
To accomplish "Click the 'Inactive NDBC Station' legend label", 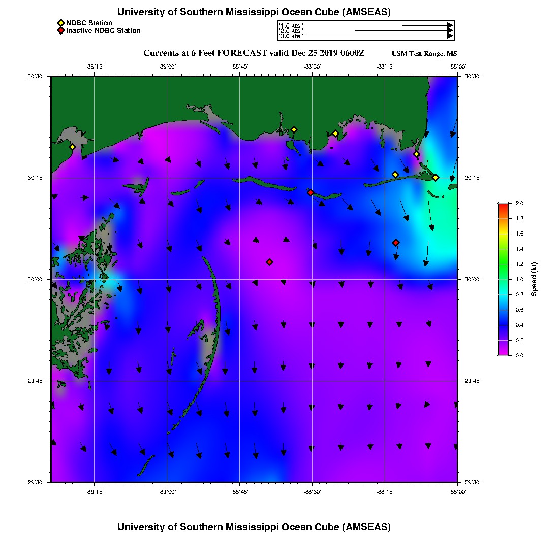I will [x=103, y=31].
